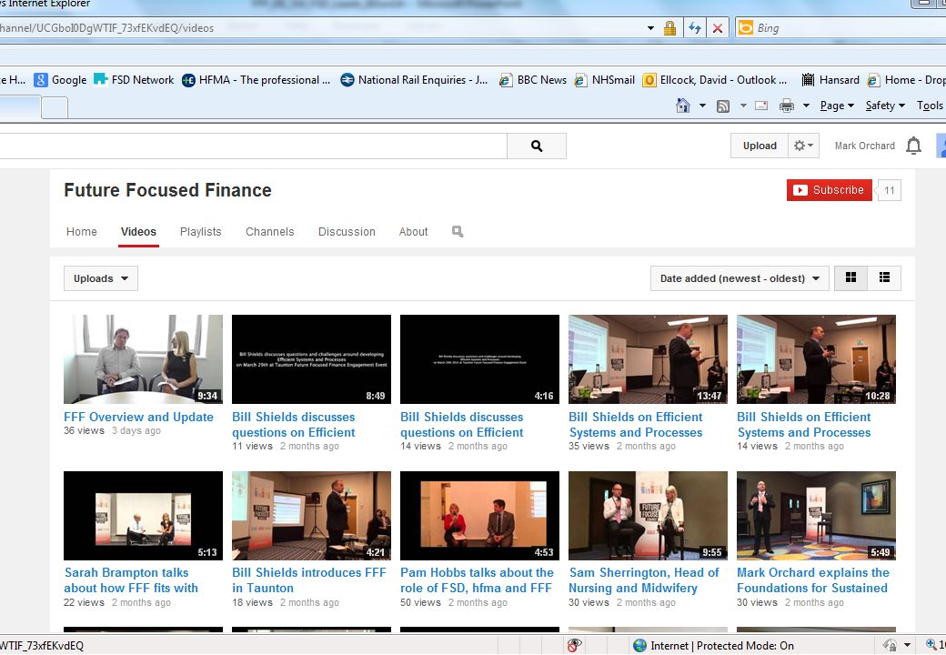Print the page using the printer icon
The height and width of the screenshot is (655, 946).
pyautogui.click(x=786, y=106)
